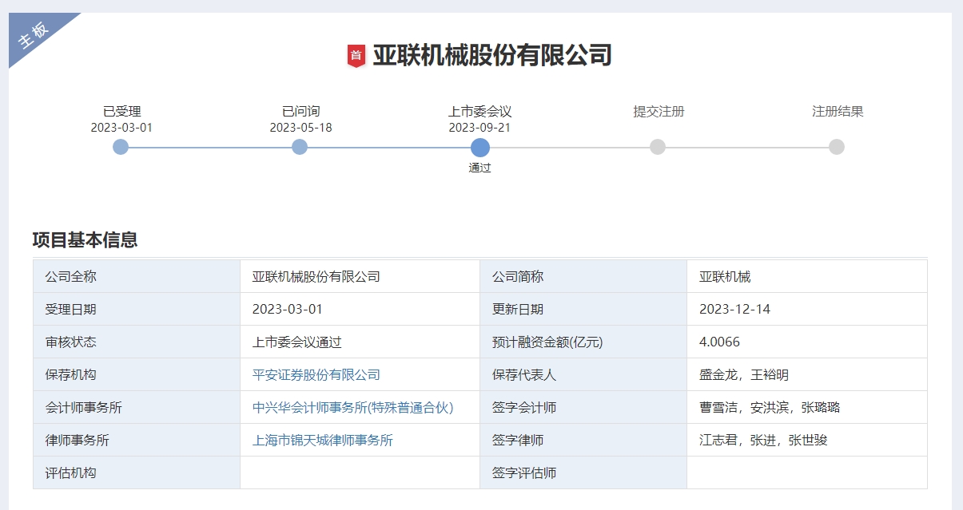Click the 亚联机械股份有限公司 cell in the table

pos(316,277)
